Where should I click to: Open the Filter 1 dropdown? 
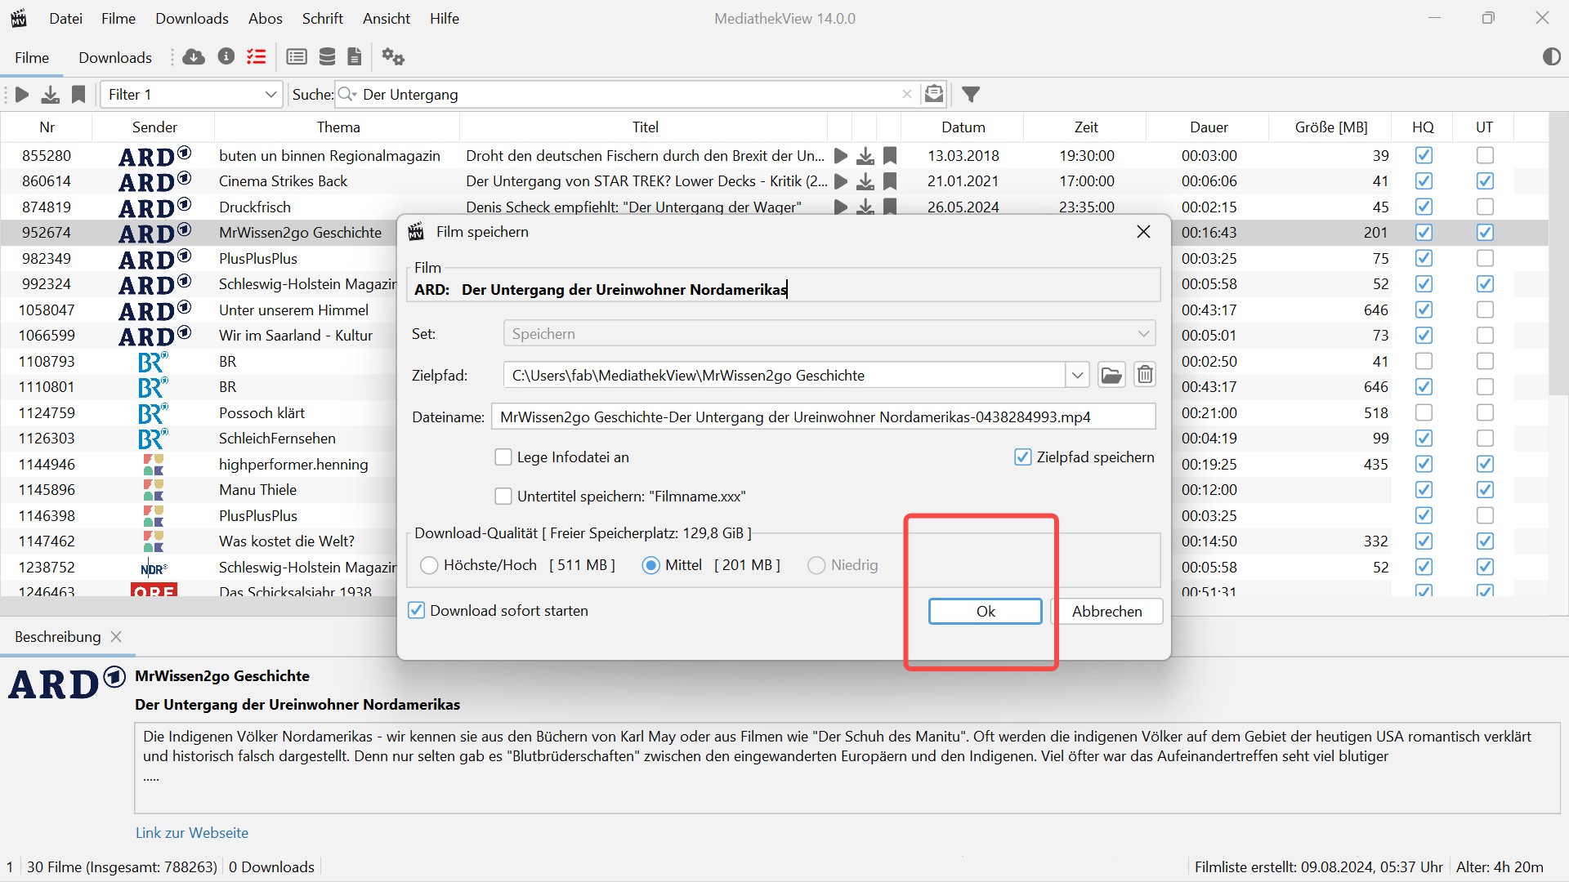point(191,95)
